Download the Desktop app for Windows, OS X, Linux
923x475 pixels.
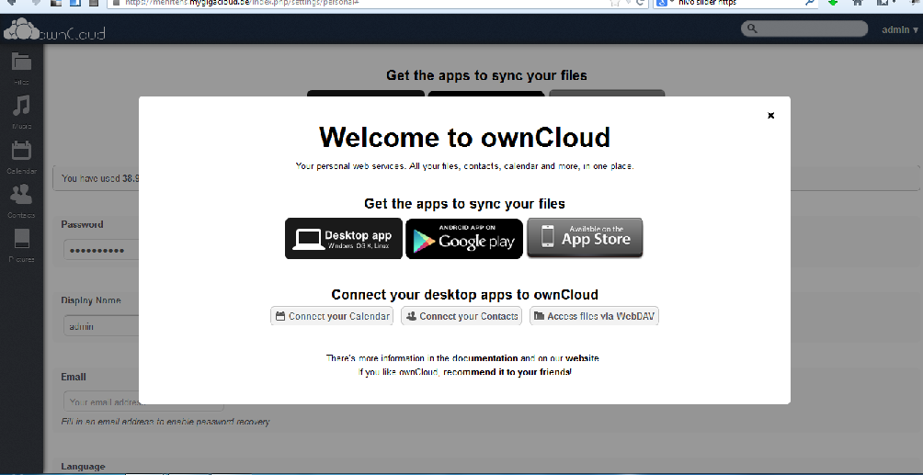pyautogui.click(x=344, y=238)
